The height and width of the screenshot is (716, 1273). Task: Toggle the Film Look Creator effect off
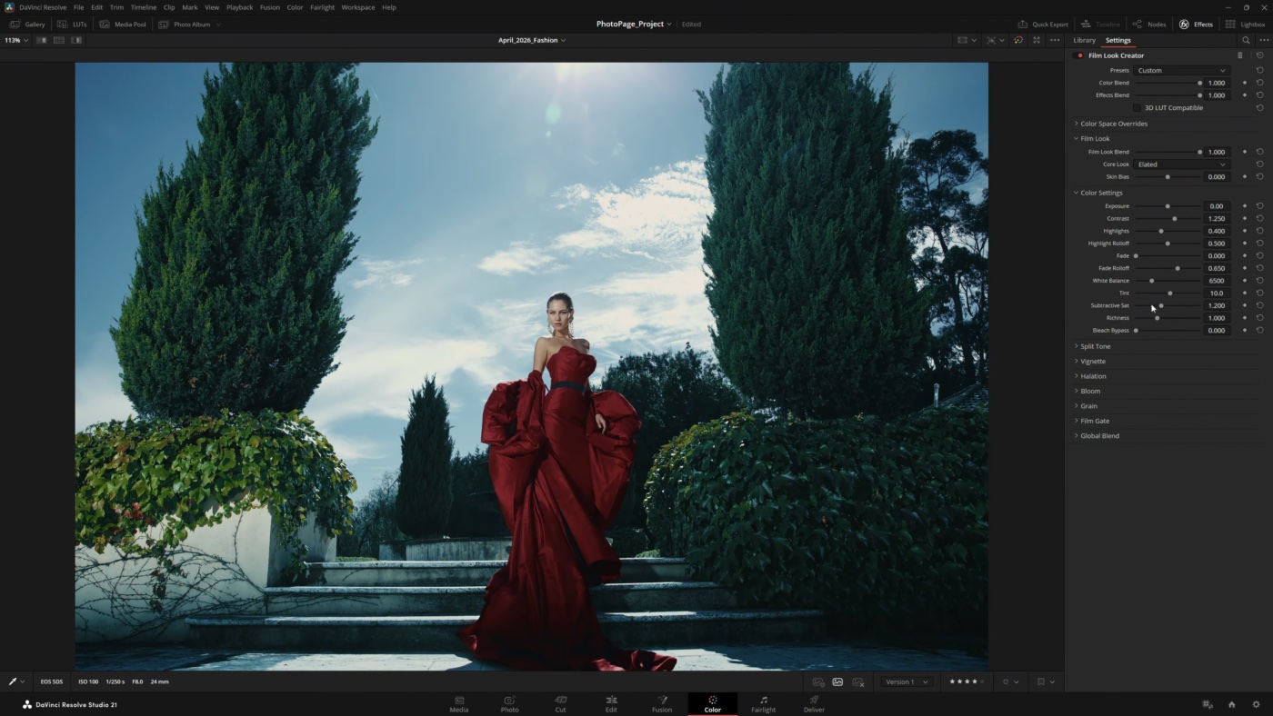click(x=1079, y=55)
